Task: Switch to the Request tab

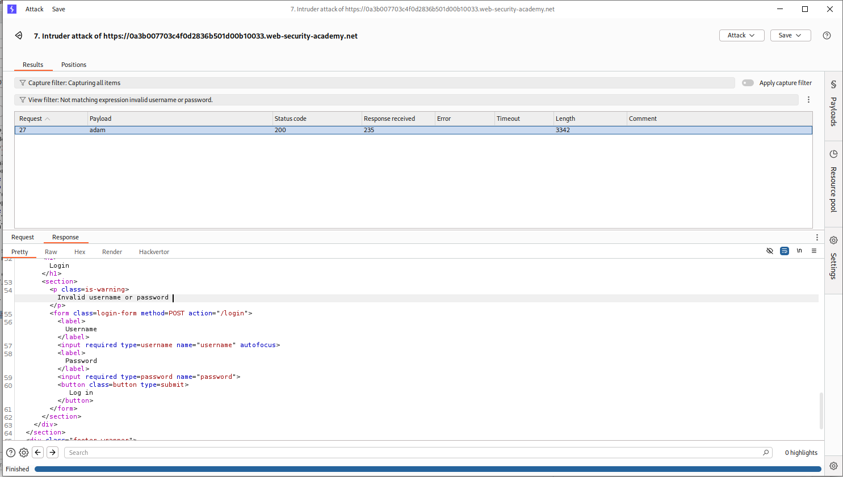Action: click(23, 237)
